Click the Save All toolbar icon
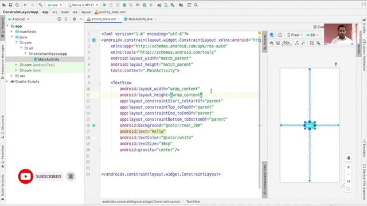Viewport: 367px width, 206px height. coord(10,5)
